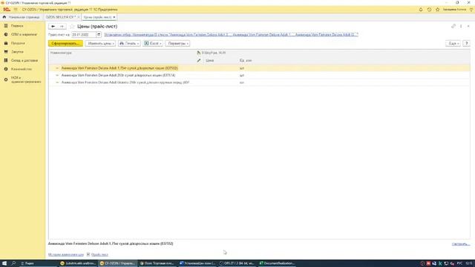The height and width of the screenshot is (267, 475).
Task: Click the yellow Сформировать button
Action: click(65, 44)
